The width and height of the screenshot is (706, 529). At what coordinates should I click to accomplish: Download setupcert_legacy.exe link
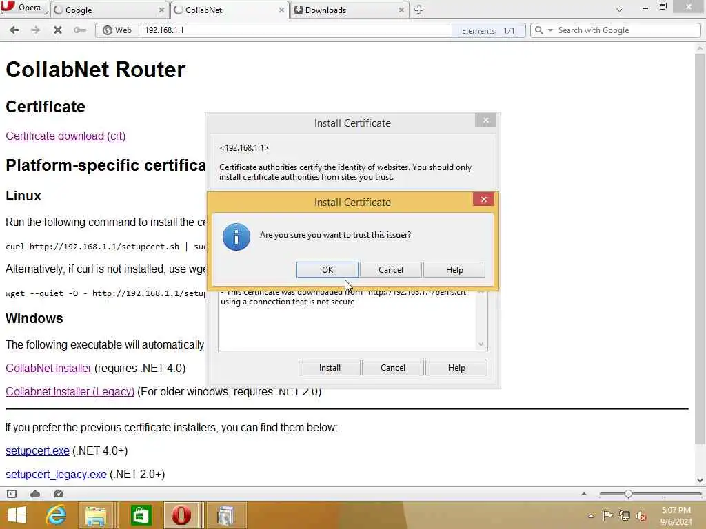(56, 474)
